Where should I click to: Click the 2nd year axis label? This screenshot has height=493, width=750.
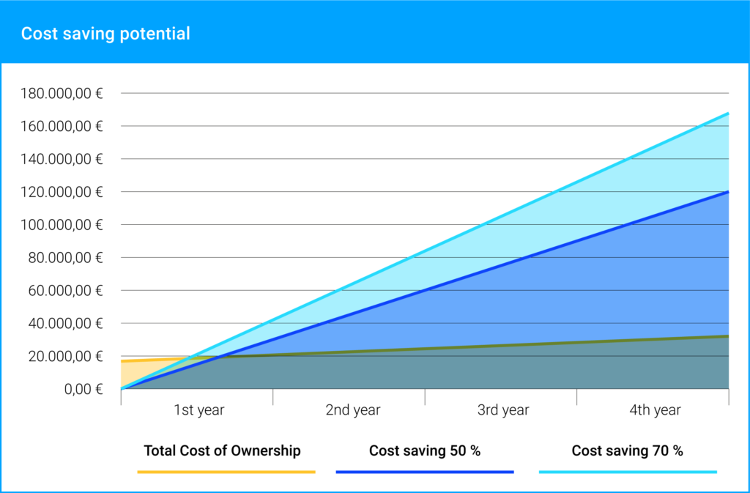(x=353, y=409)
